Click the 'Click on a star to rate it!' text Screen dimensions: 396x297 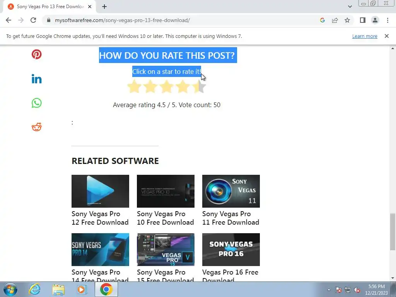(x=167, y=72)
